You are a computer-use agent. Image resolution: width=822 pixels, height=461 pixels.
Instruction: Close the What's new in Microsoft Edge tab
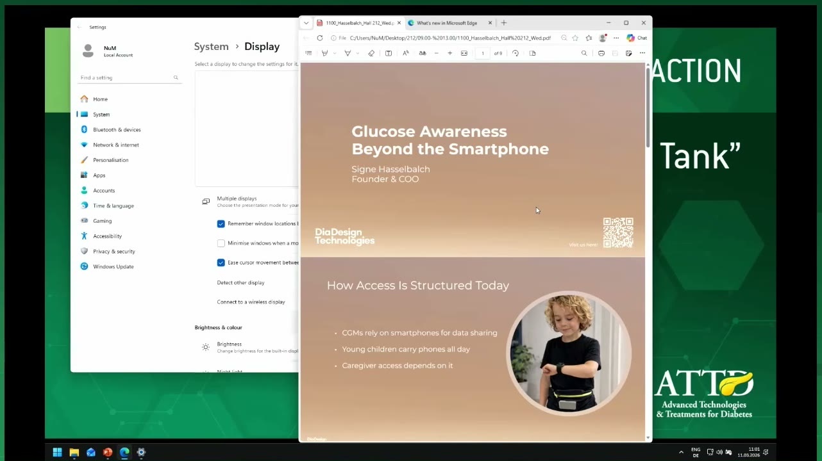tap(491, 23)
